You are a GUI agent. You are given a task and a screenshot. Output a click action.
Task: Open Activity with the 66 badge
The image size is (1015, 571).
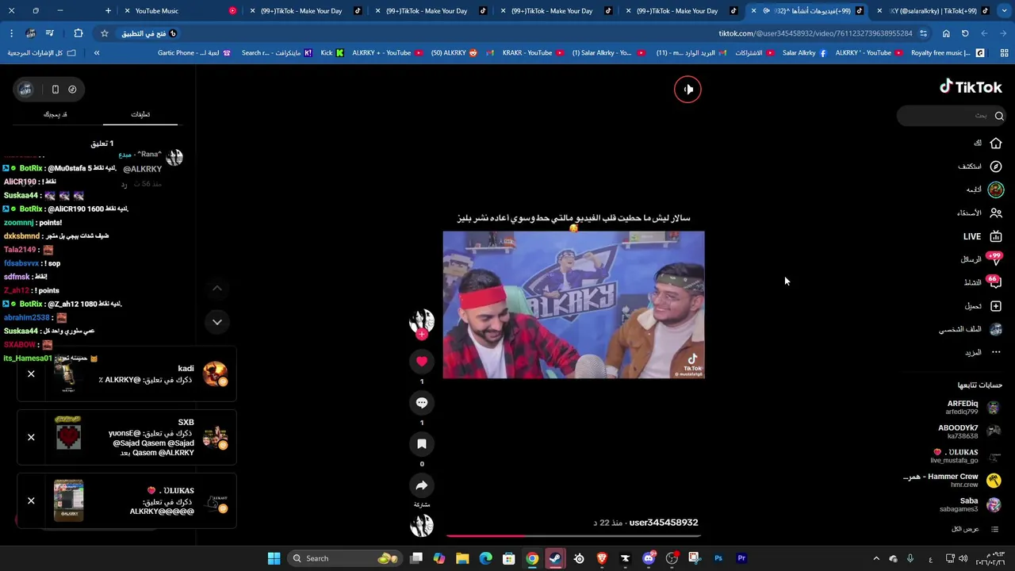983,282
